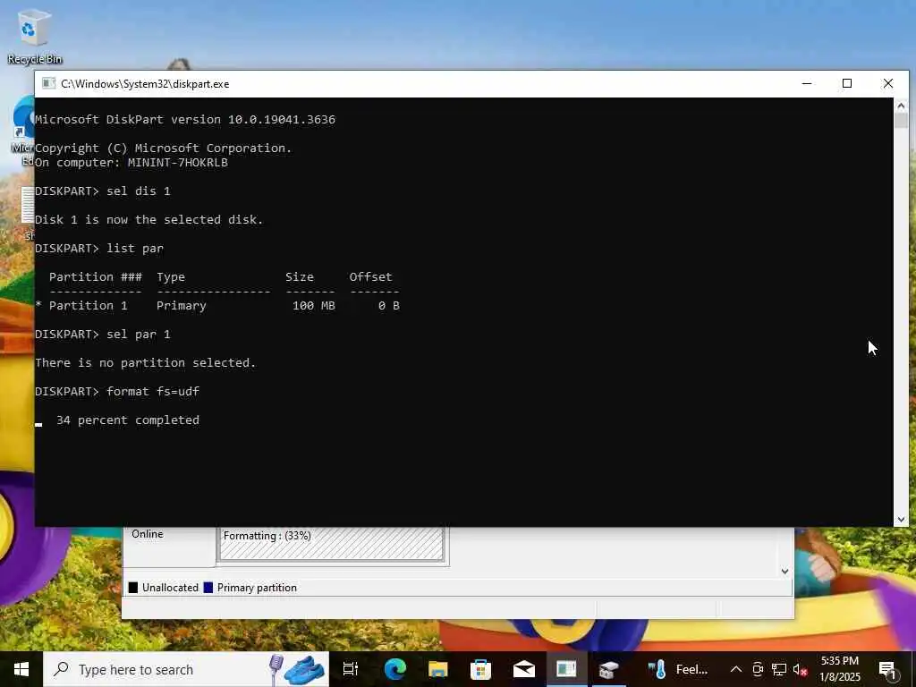Open the Mail app from the taskbar

[x=524, y=669]
